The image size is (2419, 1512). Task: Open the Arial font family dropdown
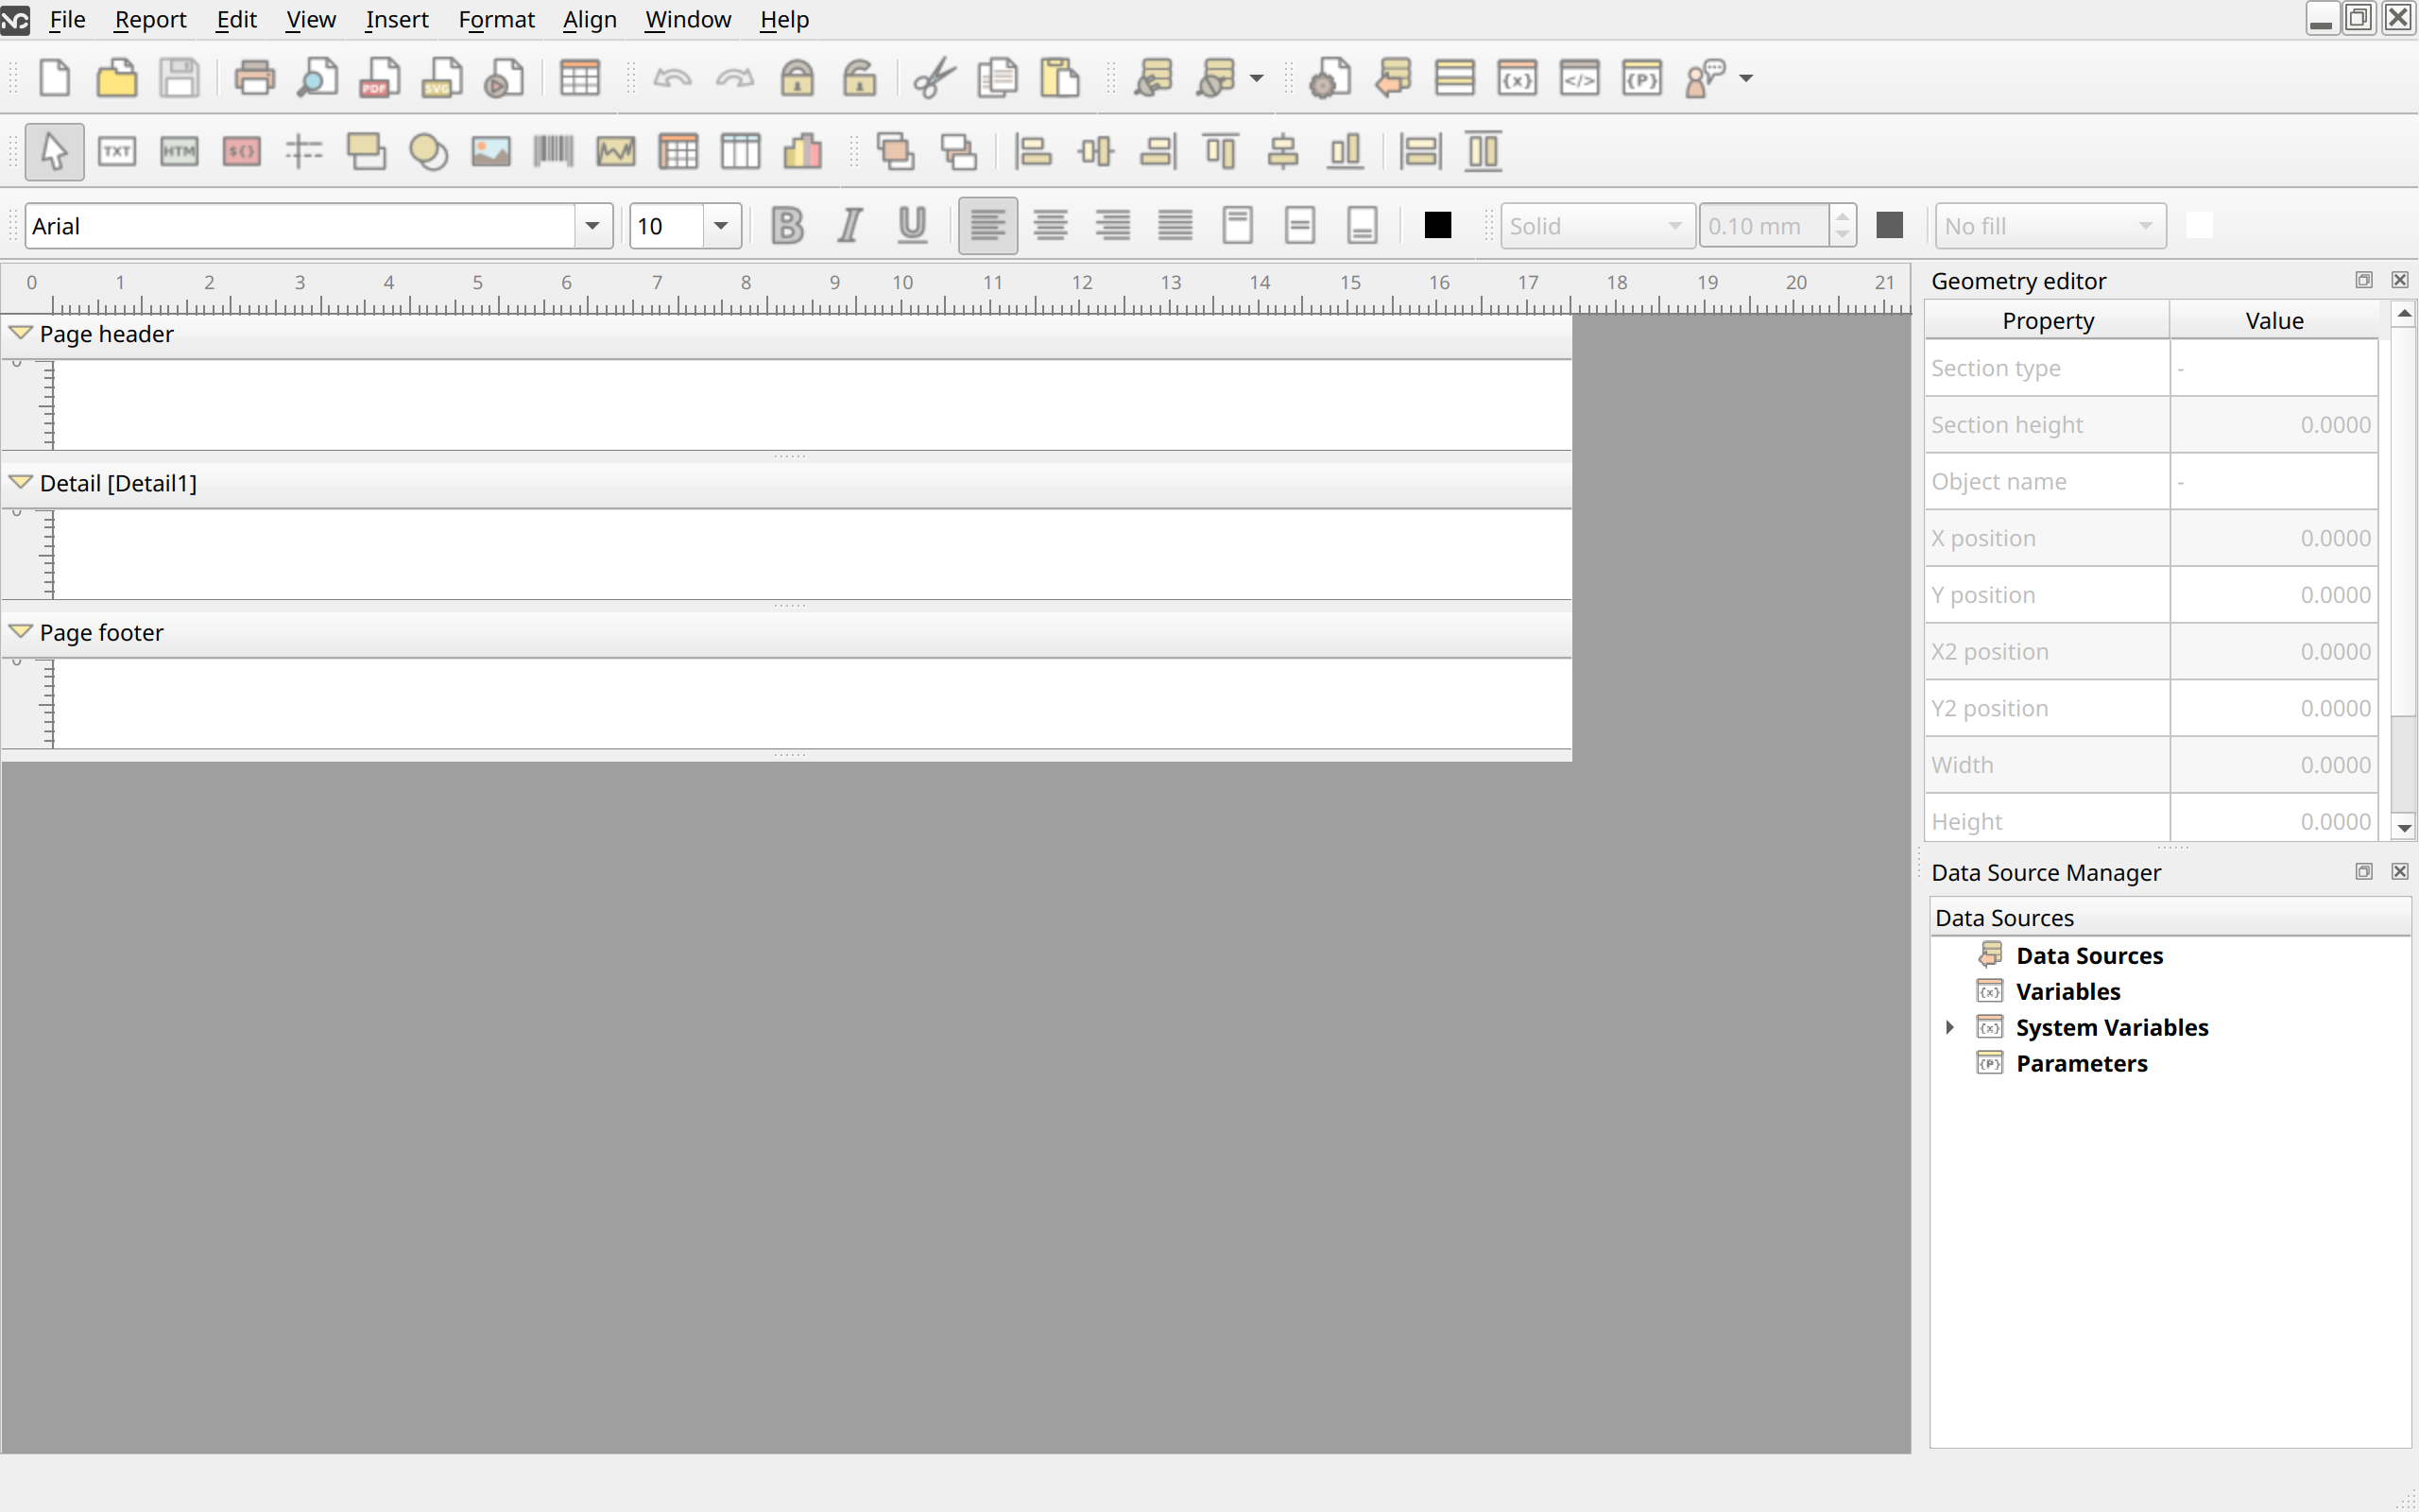pyautogui.click(x=592, y=226)
